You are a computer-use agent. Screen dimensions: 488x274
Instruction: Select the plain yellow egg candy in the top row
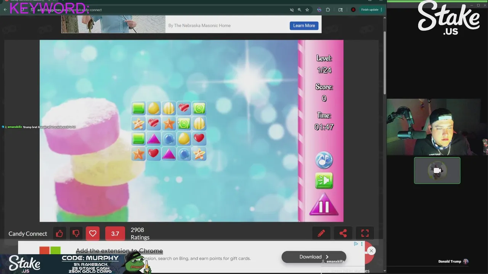point(154,108)
